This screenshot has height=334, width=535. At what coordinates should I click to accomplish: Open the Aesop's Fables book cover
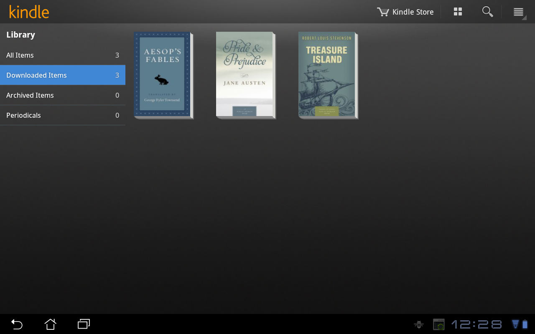point(163,75)
